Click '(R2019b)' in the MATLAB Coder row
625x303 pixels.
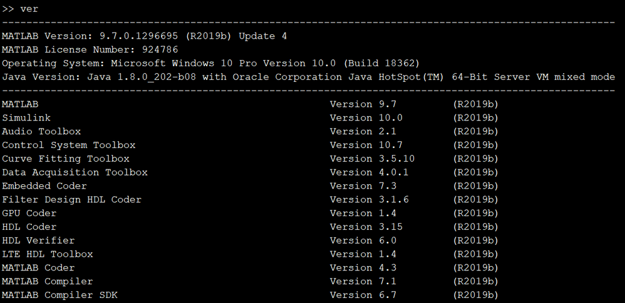pyautogui.click(x=475, y=268)
